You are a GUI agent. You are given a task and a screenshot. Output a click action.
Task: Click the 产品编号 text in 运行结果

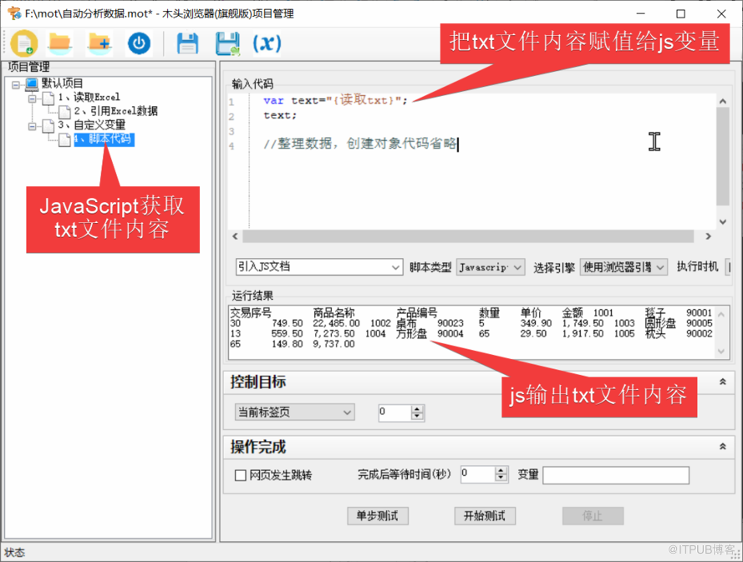pos(416,312)
